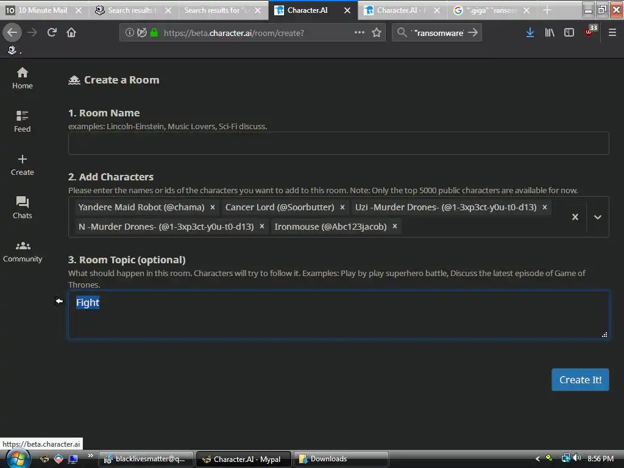Click the "ransomware" search box
This screenshot has width=624, height=468.
[438, 33]
